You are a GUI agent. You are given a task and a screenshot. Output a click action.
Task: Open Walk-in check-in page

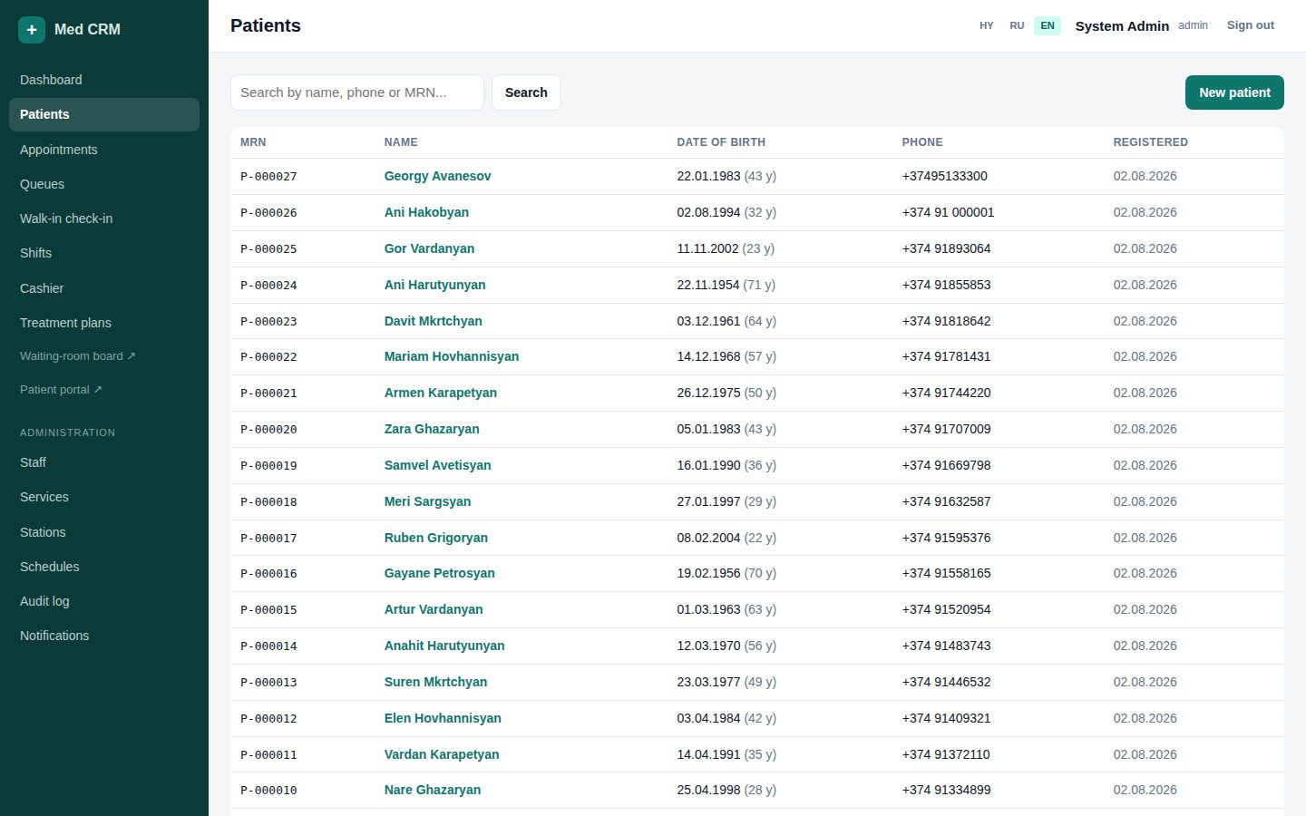(x=104, y=219)
